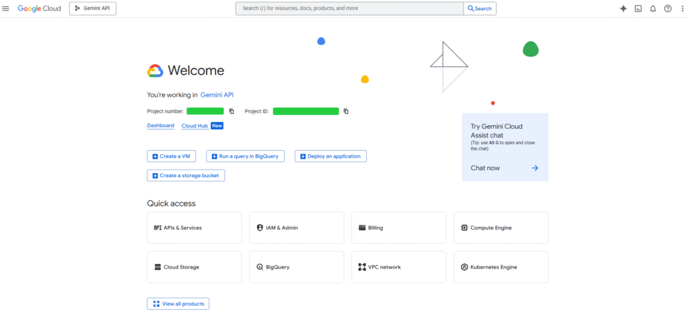The image size is (689, 313).
Task: Open the Cloud Storage card
Action: [x=194, y=267]
